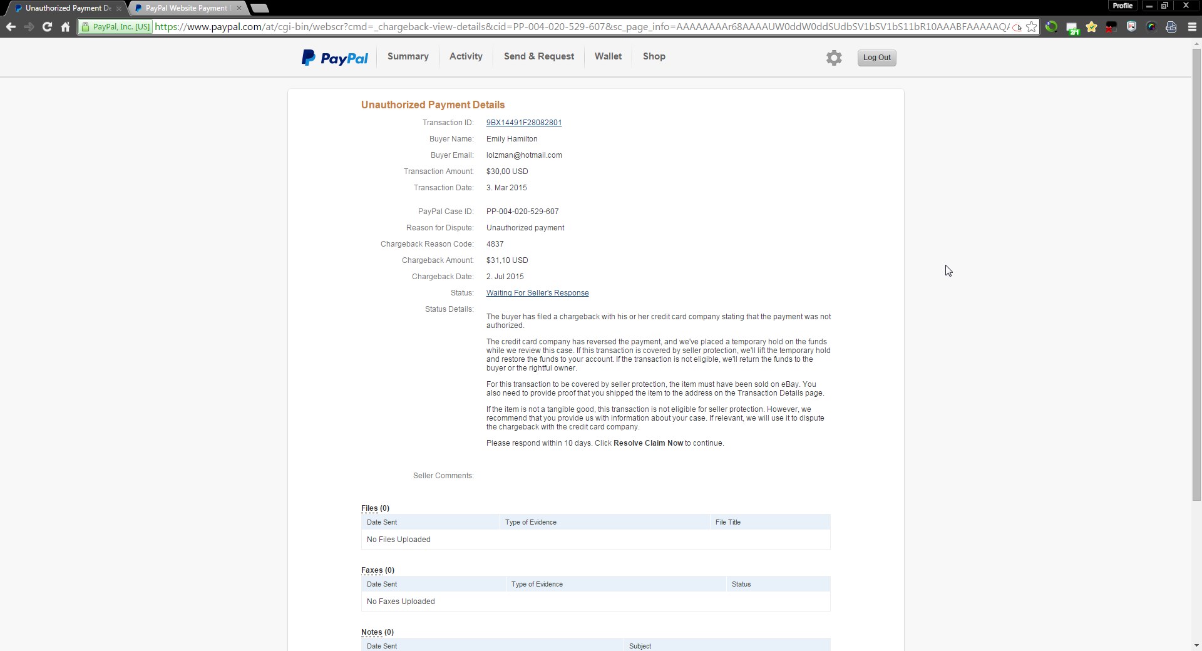Click the green circular extension with dropdown arrow
The image size is (1202, 651).
coord(1051,27)
